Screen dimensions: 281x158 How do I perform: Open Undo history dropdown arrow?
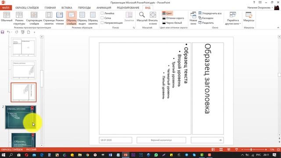12,32
